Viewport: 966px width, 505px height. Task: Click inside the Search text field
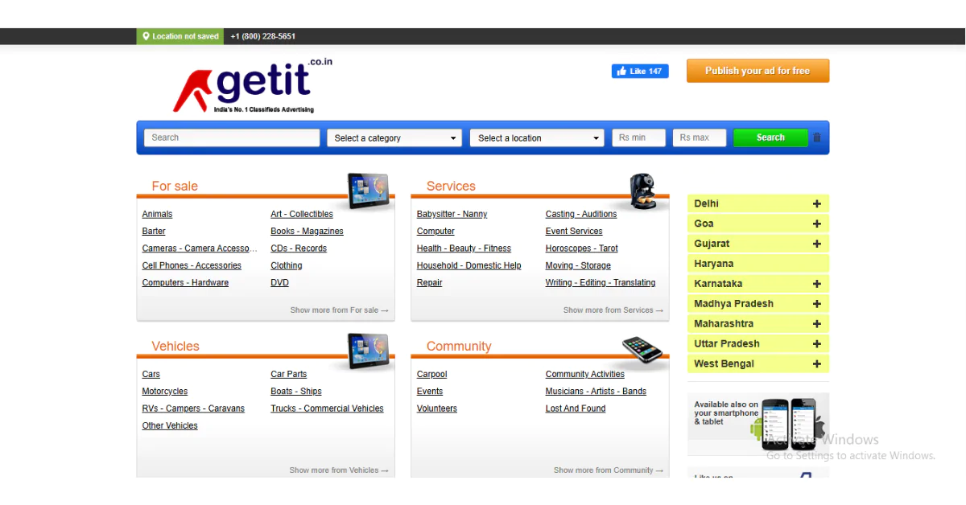[x=231, y=138]
